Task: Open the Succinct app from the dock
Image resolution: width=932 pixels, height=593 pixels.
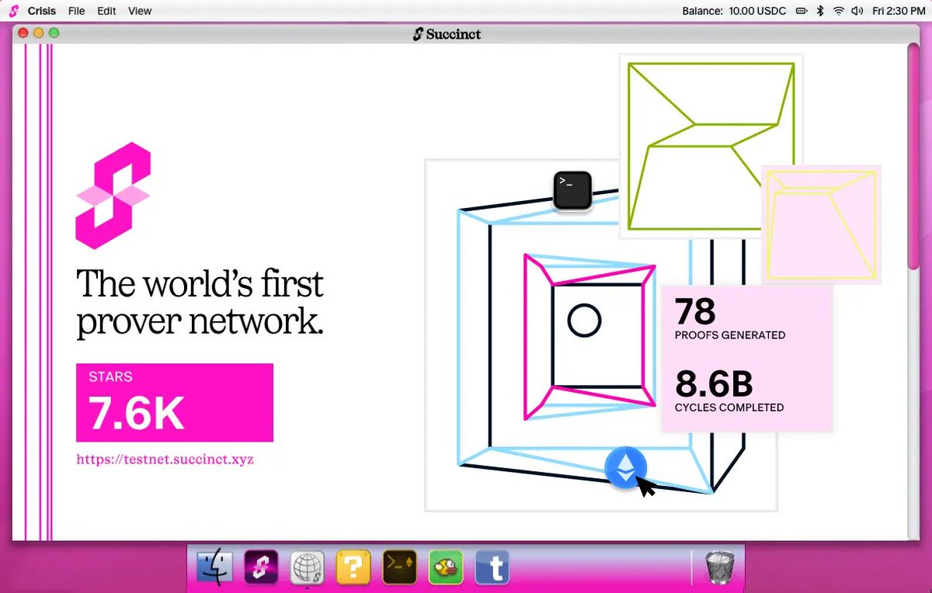Action: pyautogui.click(x=261, y=567)
